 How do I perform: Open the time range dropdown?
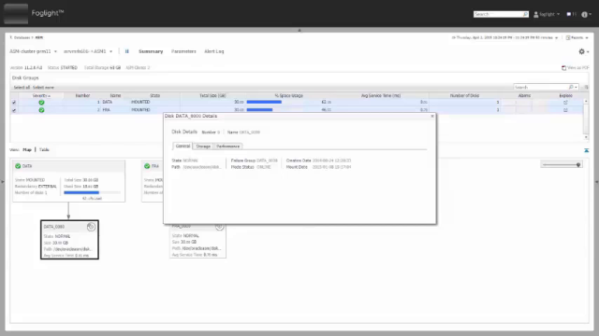point(505,37)
